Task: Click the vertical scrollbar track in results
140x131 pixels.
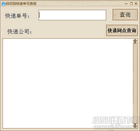Action: tap(135, 83)
